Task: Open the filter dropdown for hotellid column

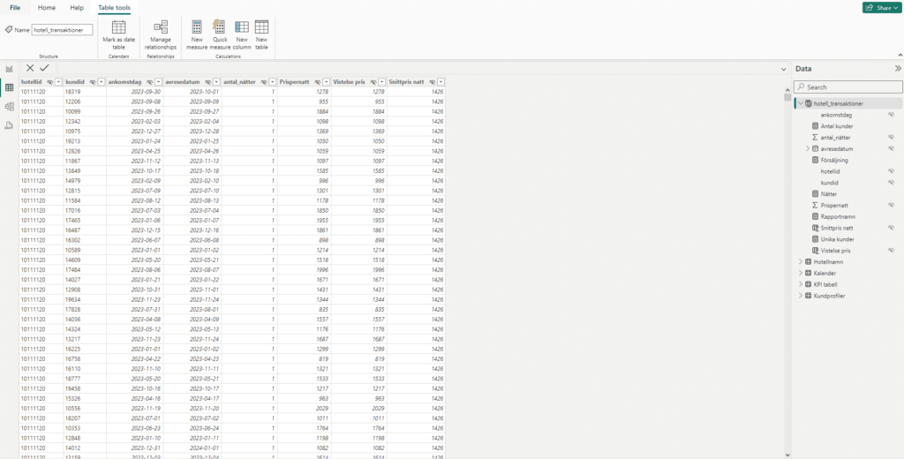Action: click(58, 82)
